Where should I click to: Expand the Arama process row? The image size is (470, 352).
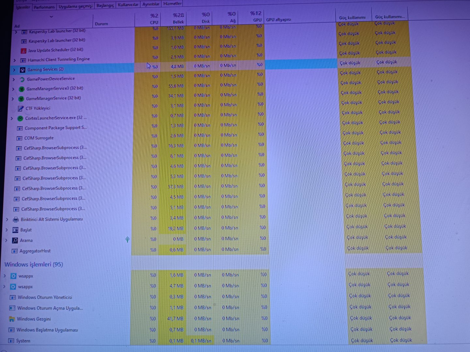pyautogui.click(x=6, y=241)
